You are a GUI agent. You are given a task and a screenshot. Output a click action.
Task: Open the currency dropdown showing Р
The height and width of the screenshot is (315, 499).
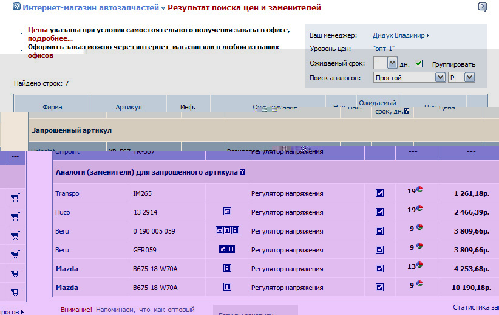469,78
